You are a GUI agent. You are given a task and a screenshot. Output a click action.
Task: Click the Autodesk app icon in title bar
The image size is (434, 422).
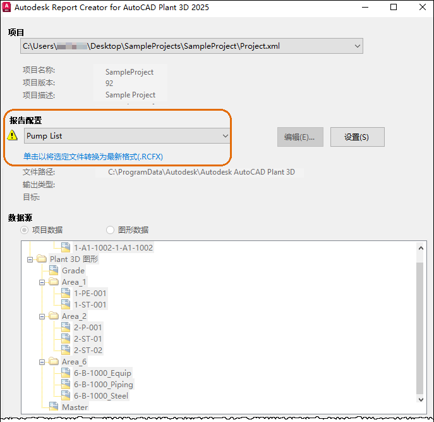click(6, 7)
